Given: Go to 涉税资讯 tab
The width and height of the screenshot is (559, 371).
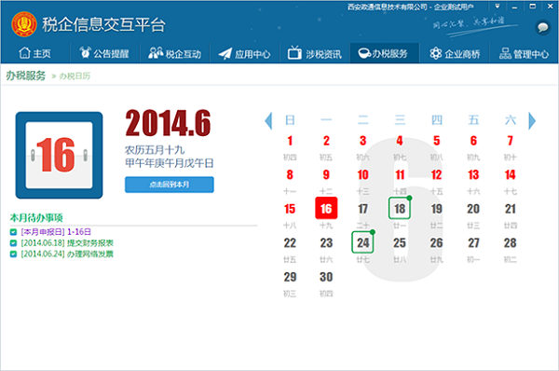Looking at the screenshot, I should (315, 53).
